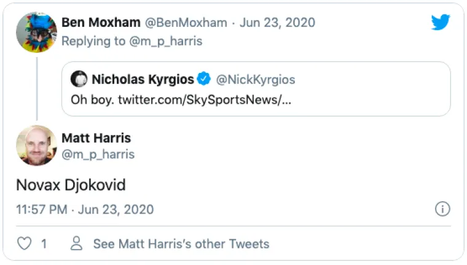Follow the twitter.com/SkySportsNews link
Screen dimensions: 467x265
203,99
